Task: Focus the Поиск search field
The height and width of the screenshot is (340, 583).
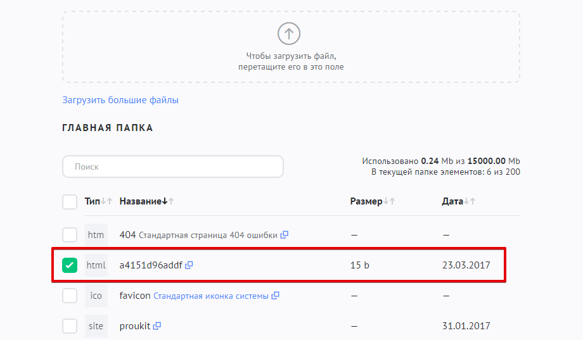Action: click(x=172, y=167)
